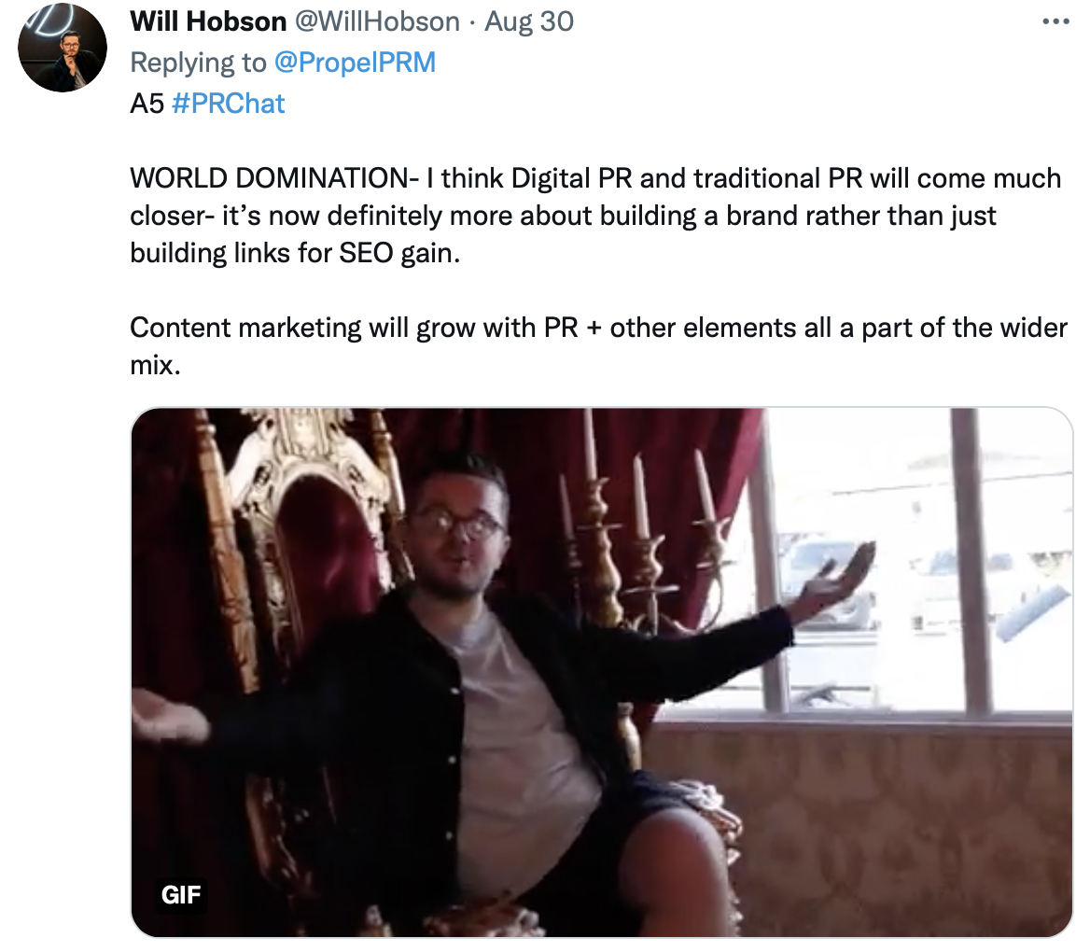This screenshot has width=1090, height=952.
Task: Open the #PRChat hashtag
Action: (x=228, y=104)
